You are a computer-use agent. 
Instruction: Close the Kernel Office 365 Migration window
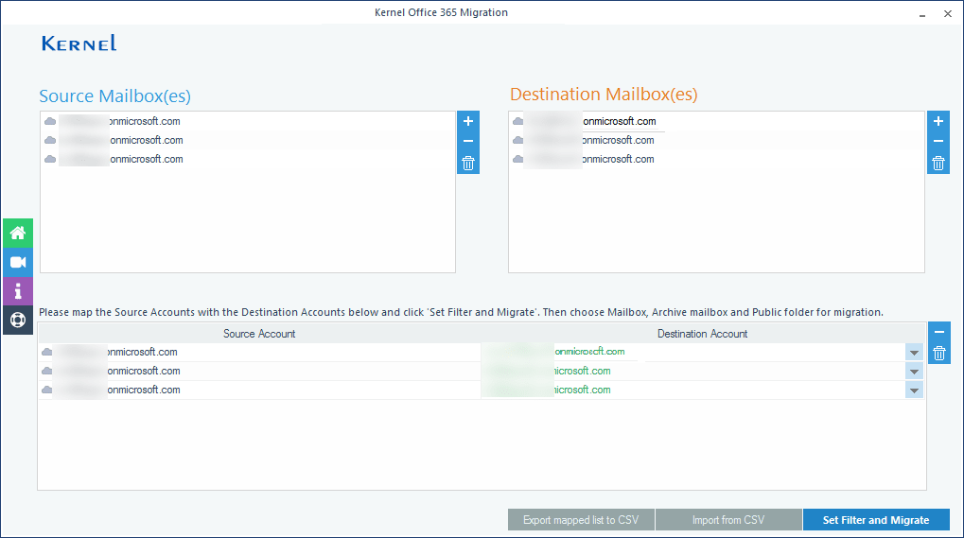point(947,13)
